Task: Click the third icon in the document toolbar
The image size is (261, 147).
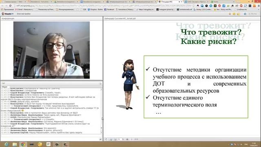Action: click(115, 139)
